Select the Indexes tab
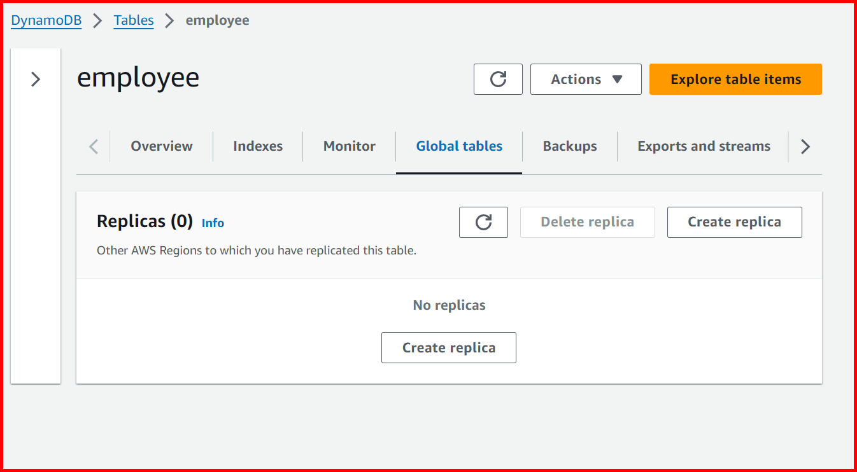The width and height of the screenshot is (857, 472). pyautogui.click(x=258, y=146)
